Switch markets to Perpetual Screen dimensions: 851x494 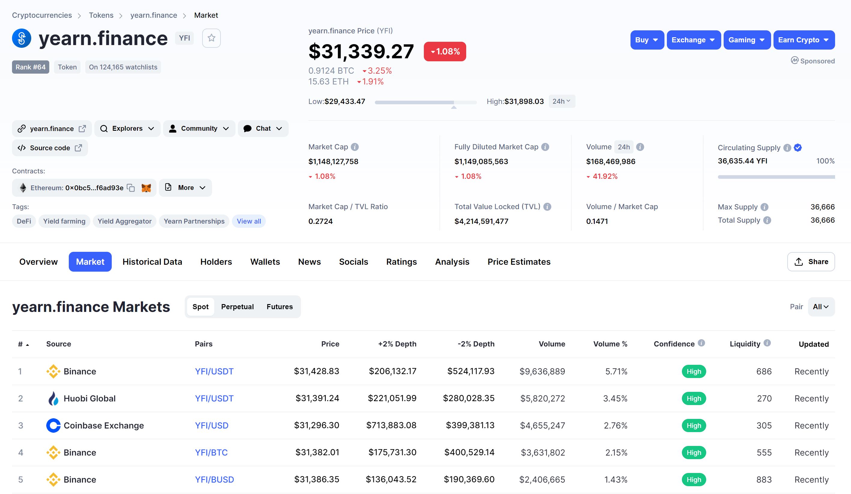coord(237,307)
